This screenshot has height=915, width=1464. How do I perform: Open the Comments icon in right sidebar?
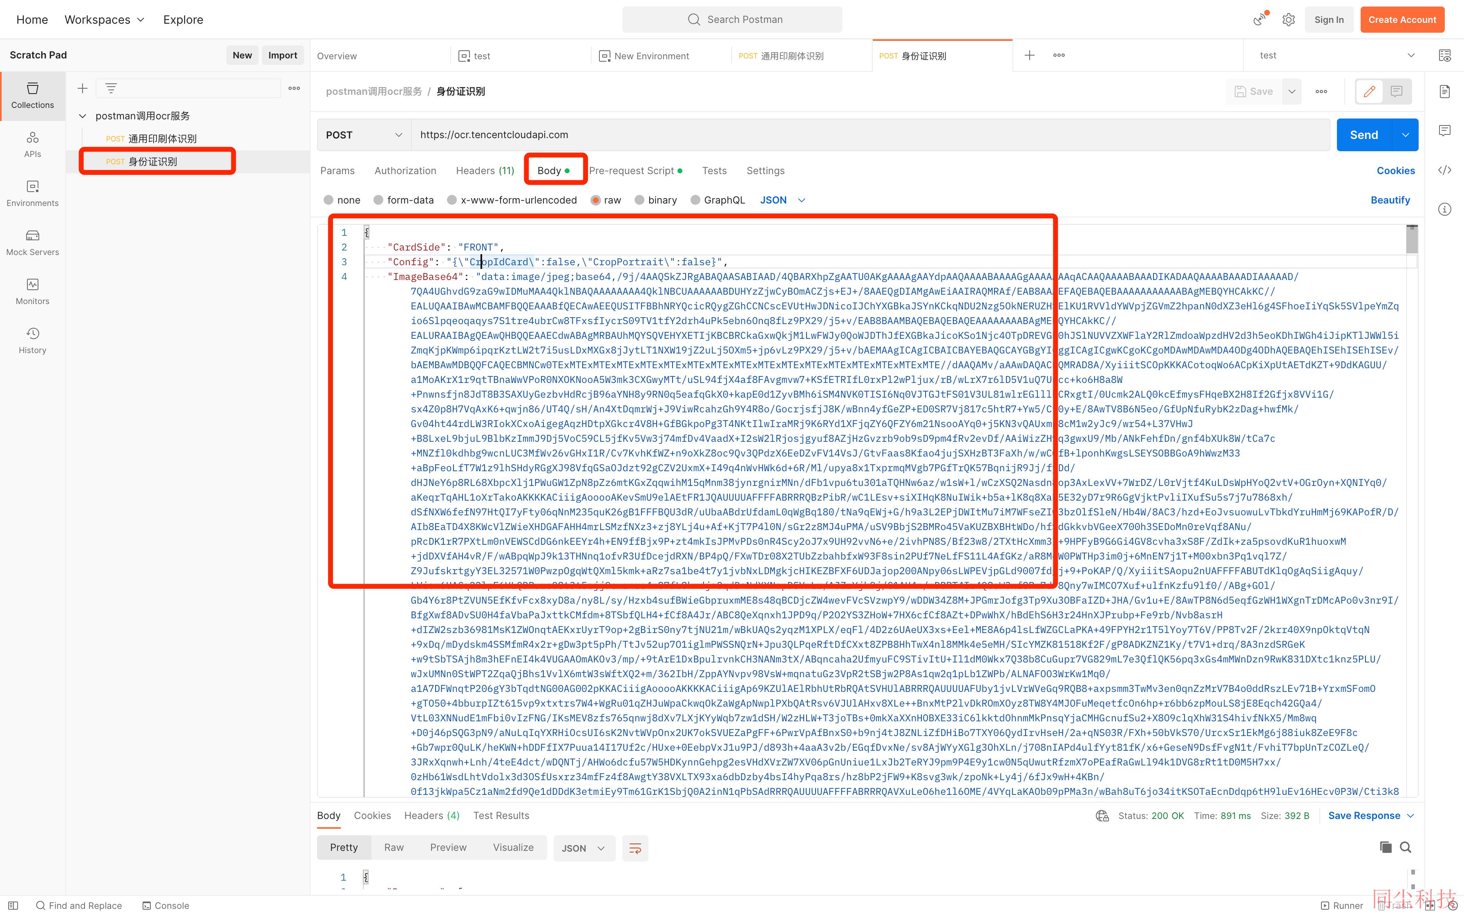coord(1445,131)
